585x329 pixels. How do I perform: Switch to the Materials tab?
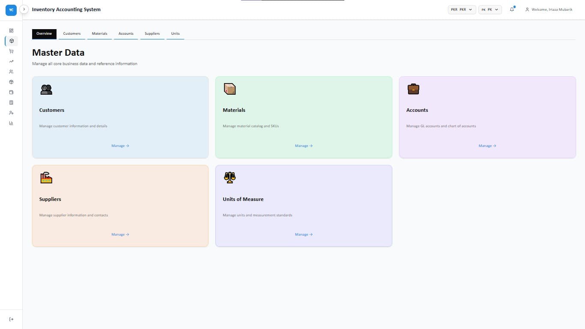coord(99,33)
